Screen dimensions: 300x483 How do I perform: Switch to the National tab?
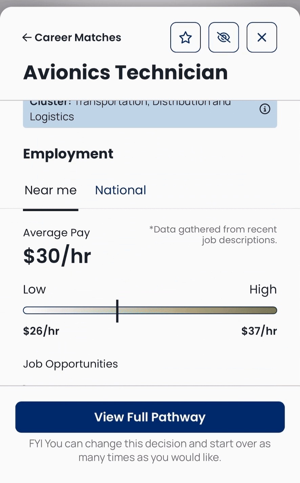(121, 190)
